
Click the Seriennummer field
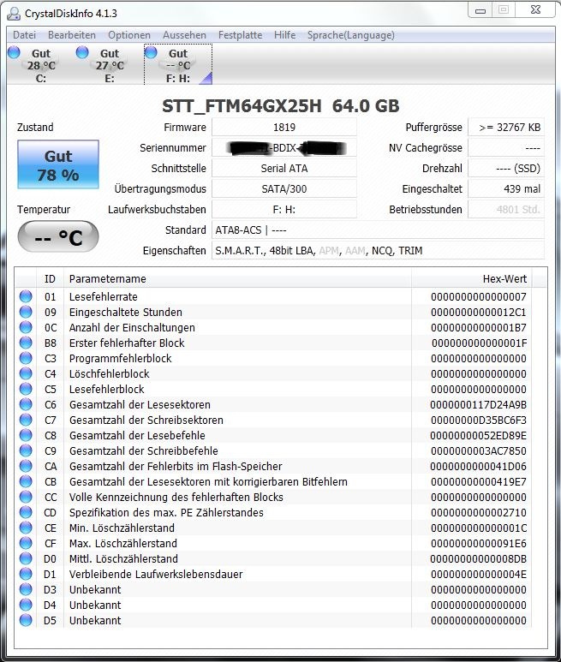(284, 148)
